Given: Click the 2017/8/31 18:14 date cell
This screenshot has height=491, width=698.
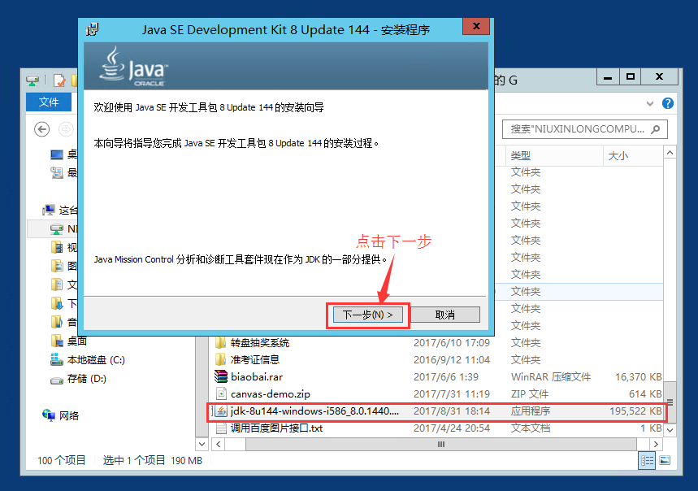Looking at the screenshot, I should [452, 411].
